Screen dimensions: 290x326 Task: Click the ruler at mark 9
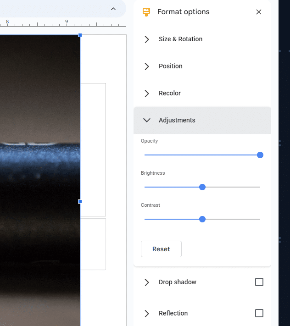(x=67, y=22)
